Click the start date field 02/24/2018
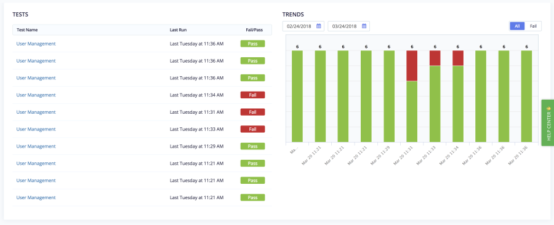Screen dimensions: 554x225 (303, 26)
